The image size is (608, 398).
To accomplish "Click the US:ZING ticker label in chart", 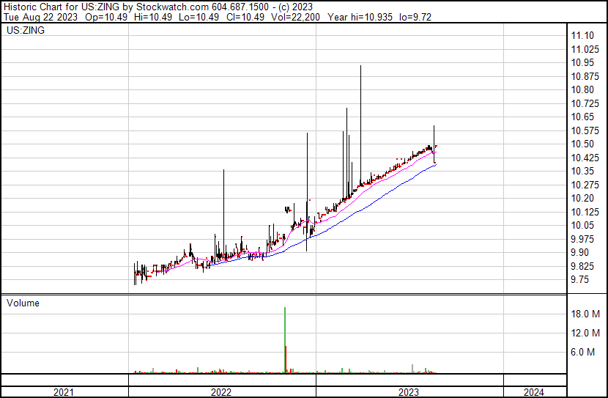I will [x=24, y=31].
